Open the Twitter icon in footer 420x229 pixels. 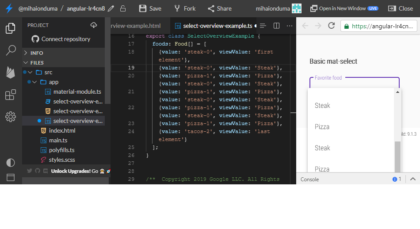(30, 171)
